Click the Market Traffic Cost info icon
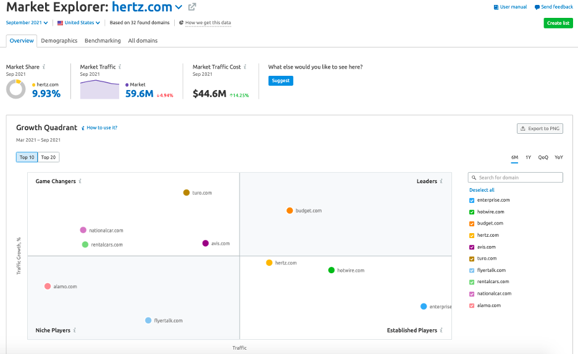The height and width of the screenshot is (354, 578). point(245,67)
